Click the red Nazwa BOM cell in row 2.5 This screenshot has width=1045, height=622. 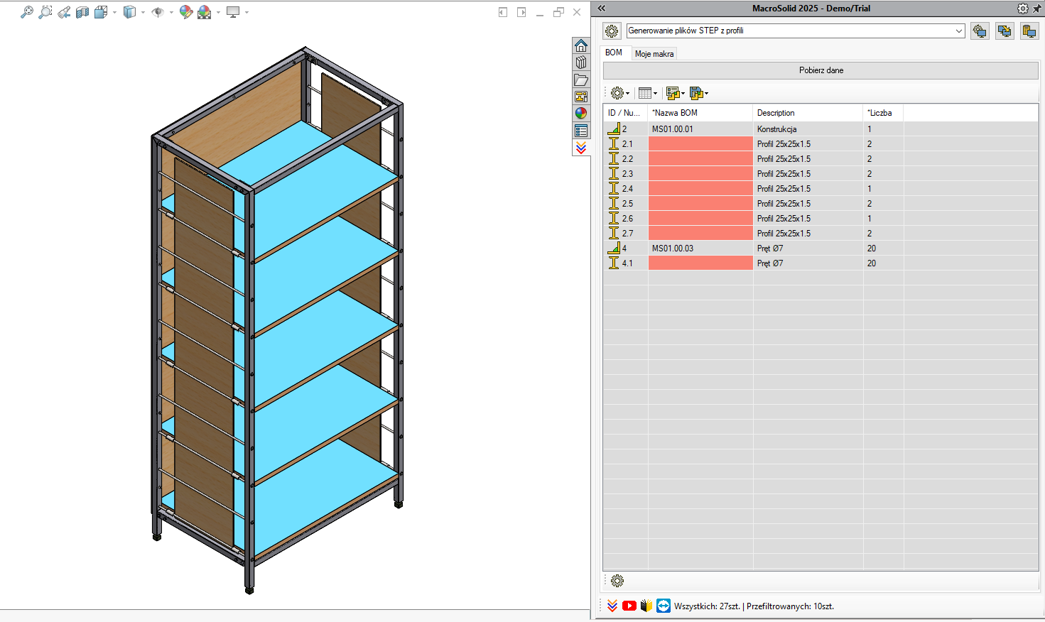pos(700,204)
